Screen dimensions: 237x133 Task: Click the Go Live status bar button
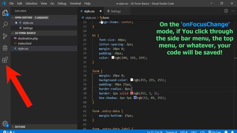[214, 132]
